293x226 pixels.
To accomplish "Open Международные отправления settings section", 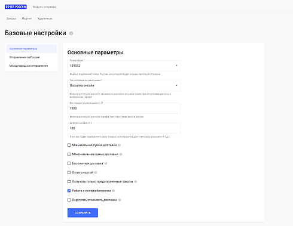I will [x=32, y=66].
